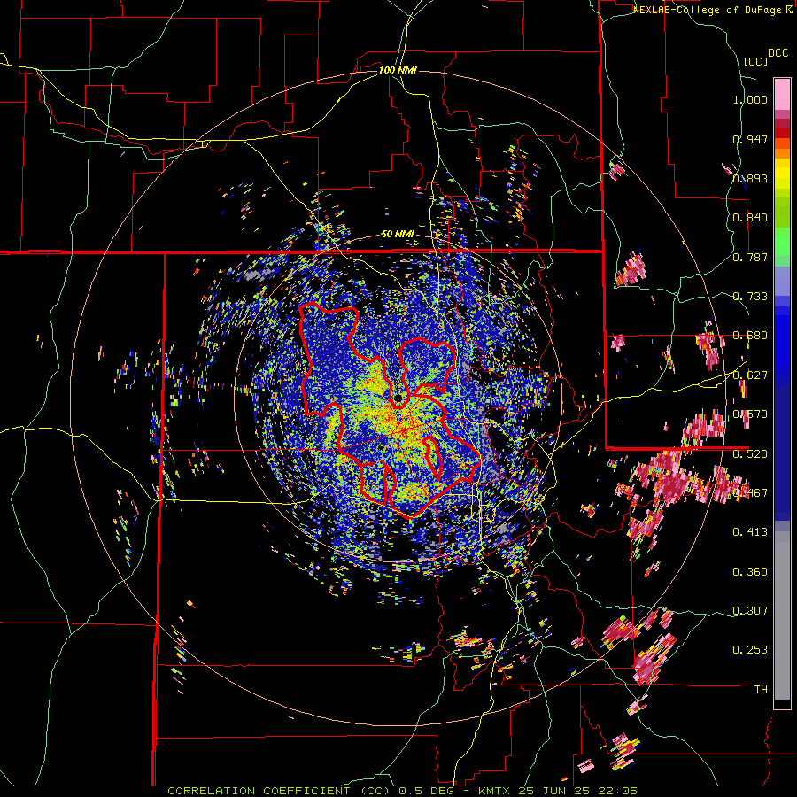Click the 0.627 legend value

pyautogui.click(x=750, y=375)
